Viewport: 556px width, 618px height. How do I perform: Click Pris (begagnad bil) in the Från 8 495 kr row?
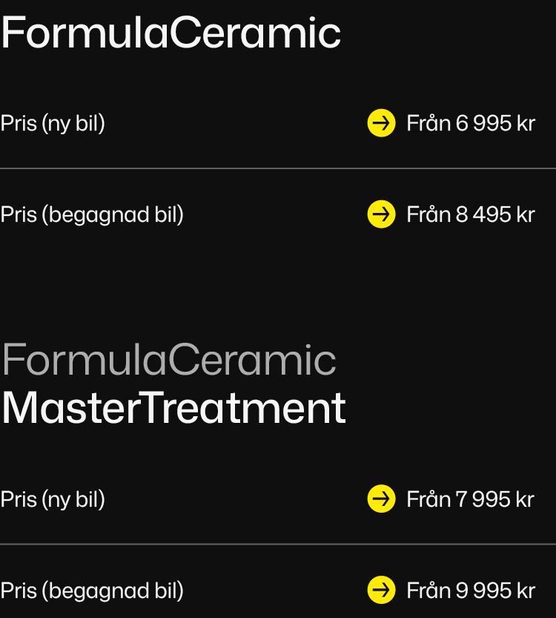[92, 214]
